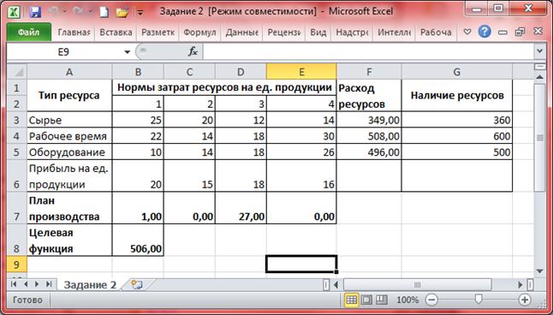
Task: Select column G header
Action: click(457, 72)
